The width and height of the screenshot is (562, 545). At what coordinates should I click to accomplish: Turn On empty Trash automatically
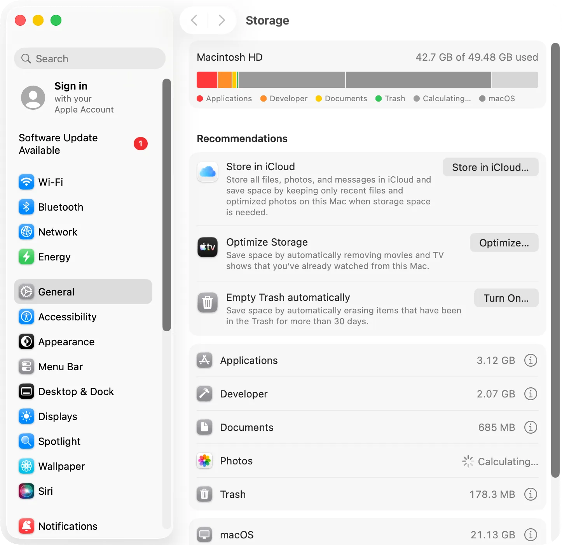click(x=506, y=298)
